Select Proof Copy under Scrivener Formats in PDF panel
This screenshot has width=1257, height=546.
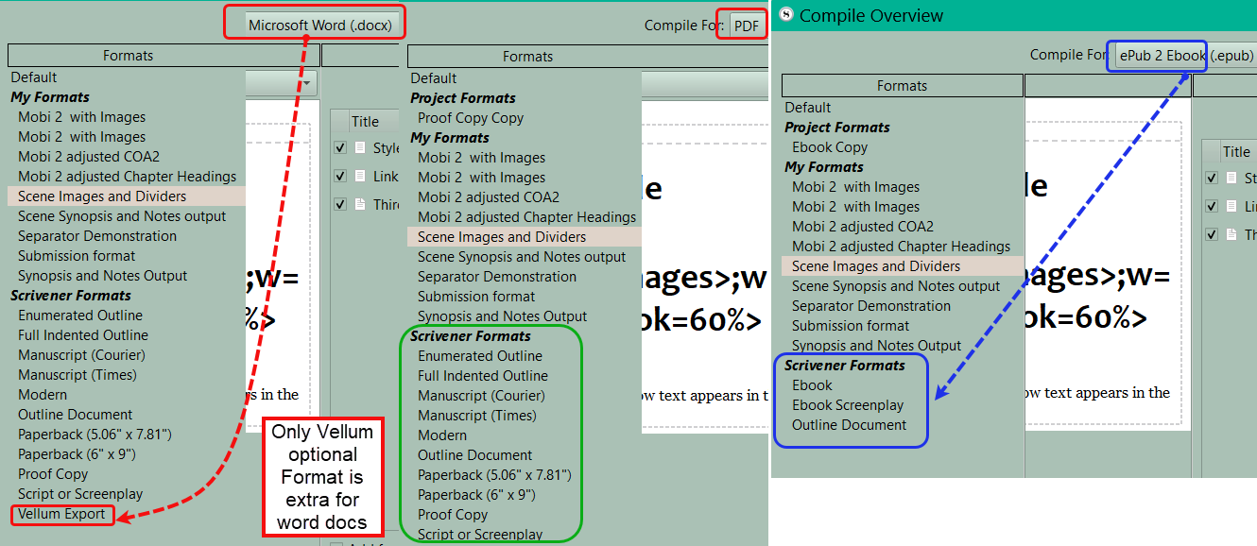453,515
